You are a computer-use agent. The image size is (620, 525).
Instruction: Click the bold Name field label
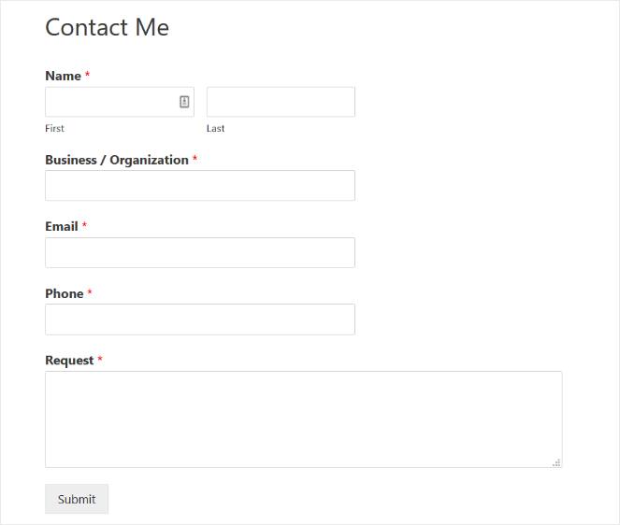(x=63, y=76)
